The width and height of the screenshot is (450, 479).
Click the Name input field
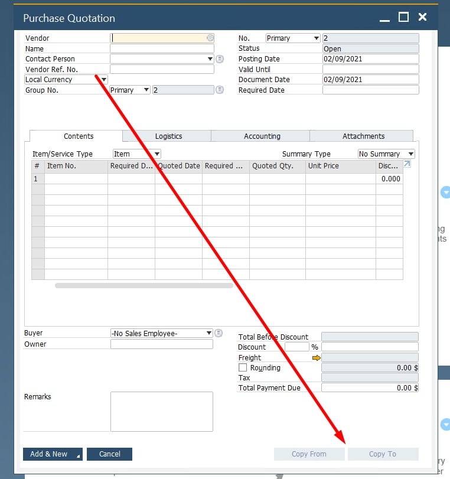pyautogui.click(x=162, y=48)
